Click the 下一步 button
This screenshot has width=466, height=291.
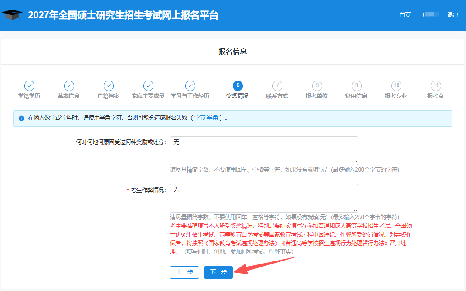click(218, 272)
